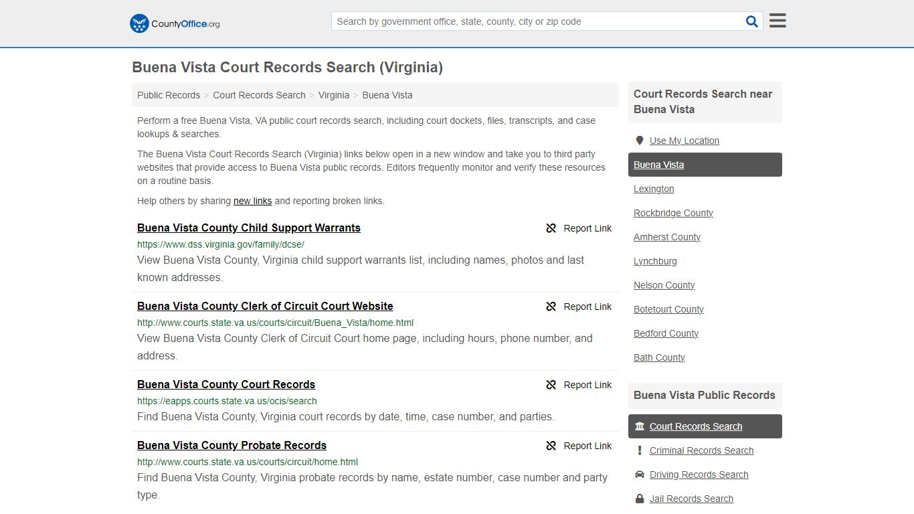The height and width of the screenshot is (514, 914).
Task: Go to Public Records breadcrumb
Action: point(169,95)
